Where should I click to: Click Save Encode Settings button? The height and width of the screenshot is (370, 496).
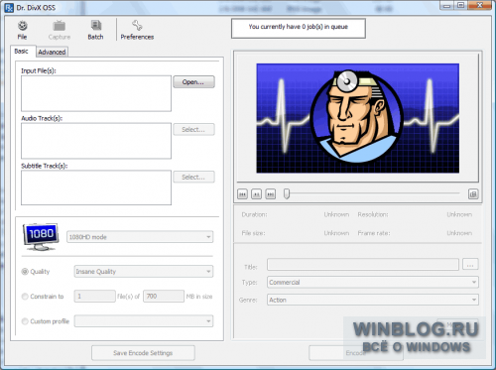pos(143,353)
